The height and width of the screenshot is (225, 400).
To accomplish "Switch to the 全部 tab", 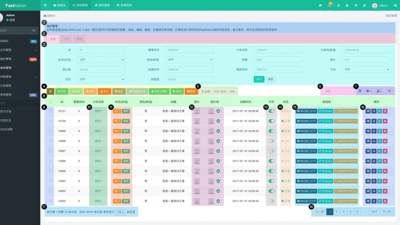I will point(53,39).
